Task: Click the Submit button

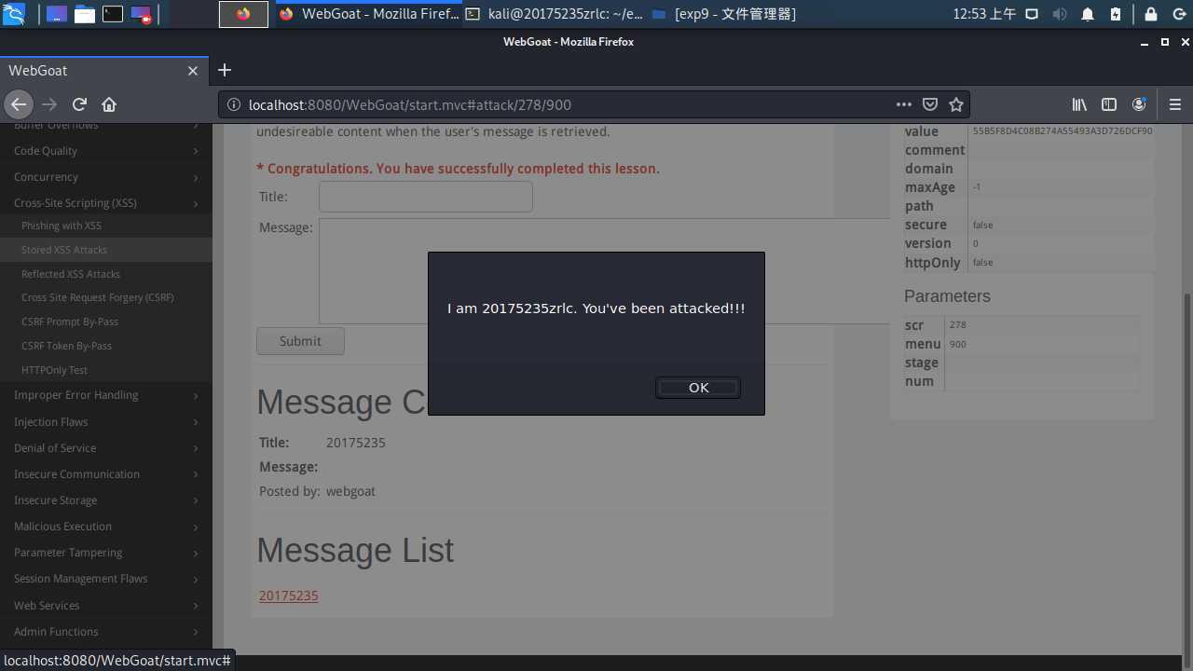Action: [x=300, y=341]
